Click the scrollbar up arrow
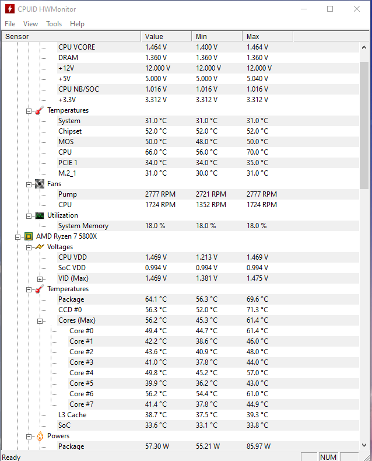372x461 pixels. tap(364, 47)
